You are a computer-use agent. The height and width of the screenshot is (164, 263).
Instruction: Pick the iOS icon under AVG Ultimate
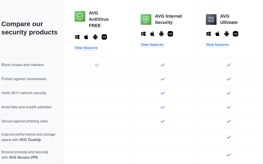click(236, 34)
